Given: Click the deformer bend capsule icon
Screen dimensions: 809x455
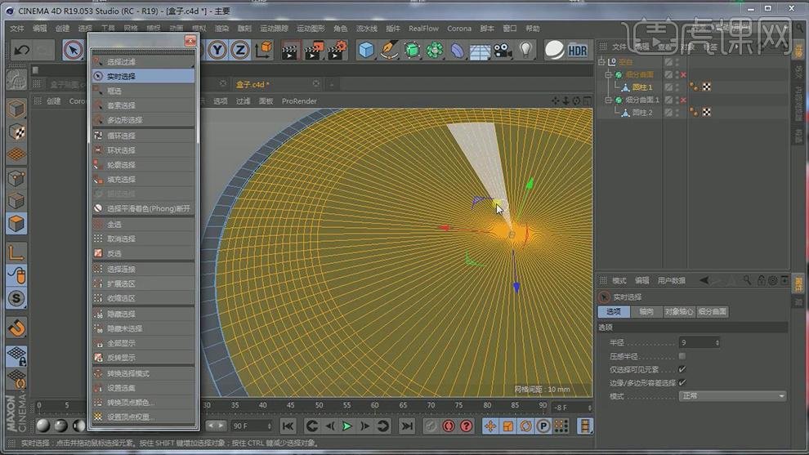Looking at the screenshot, I should [457, 50].
